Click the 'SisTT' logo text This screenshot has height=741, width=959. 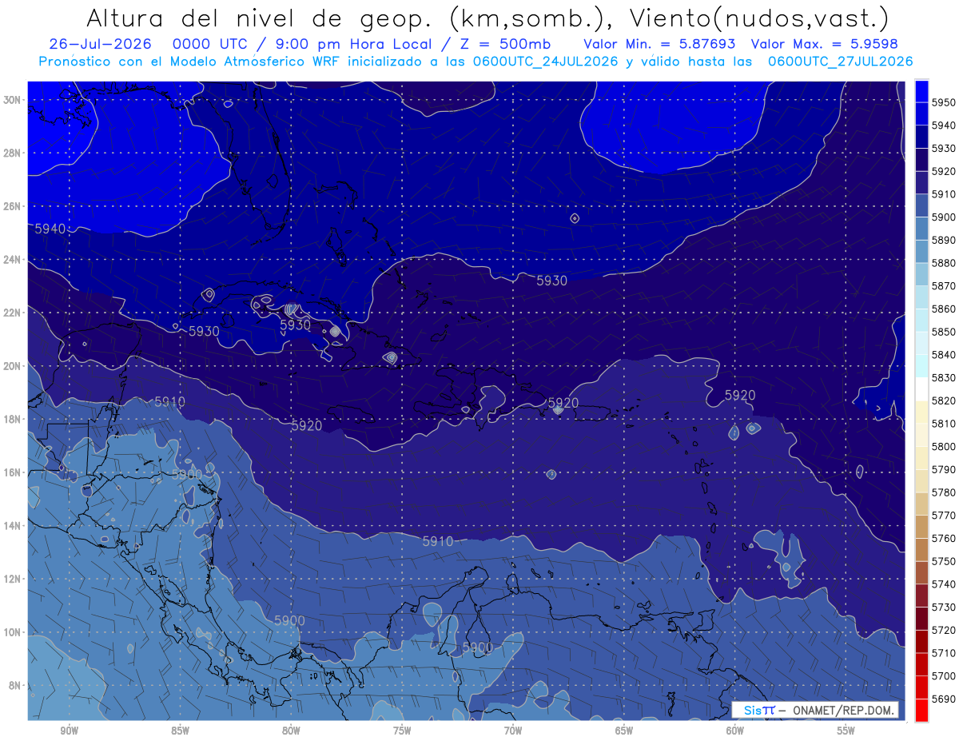click(758, 710)
